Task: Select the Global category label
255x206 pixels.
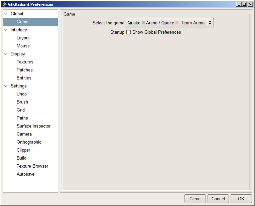Action: tap(17, 14)
